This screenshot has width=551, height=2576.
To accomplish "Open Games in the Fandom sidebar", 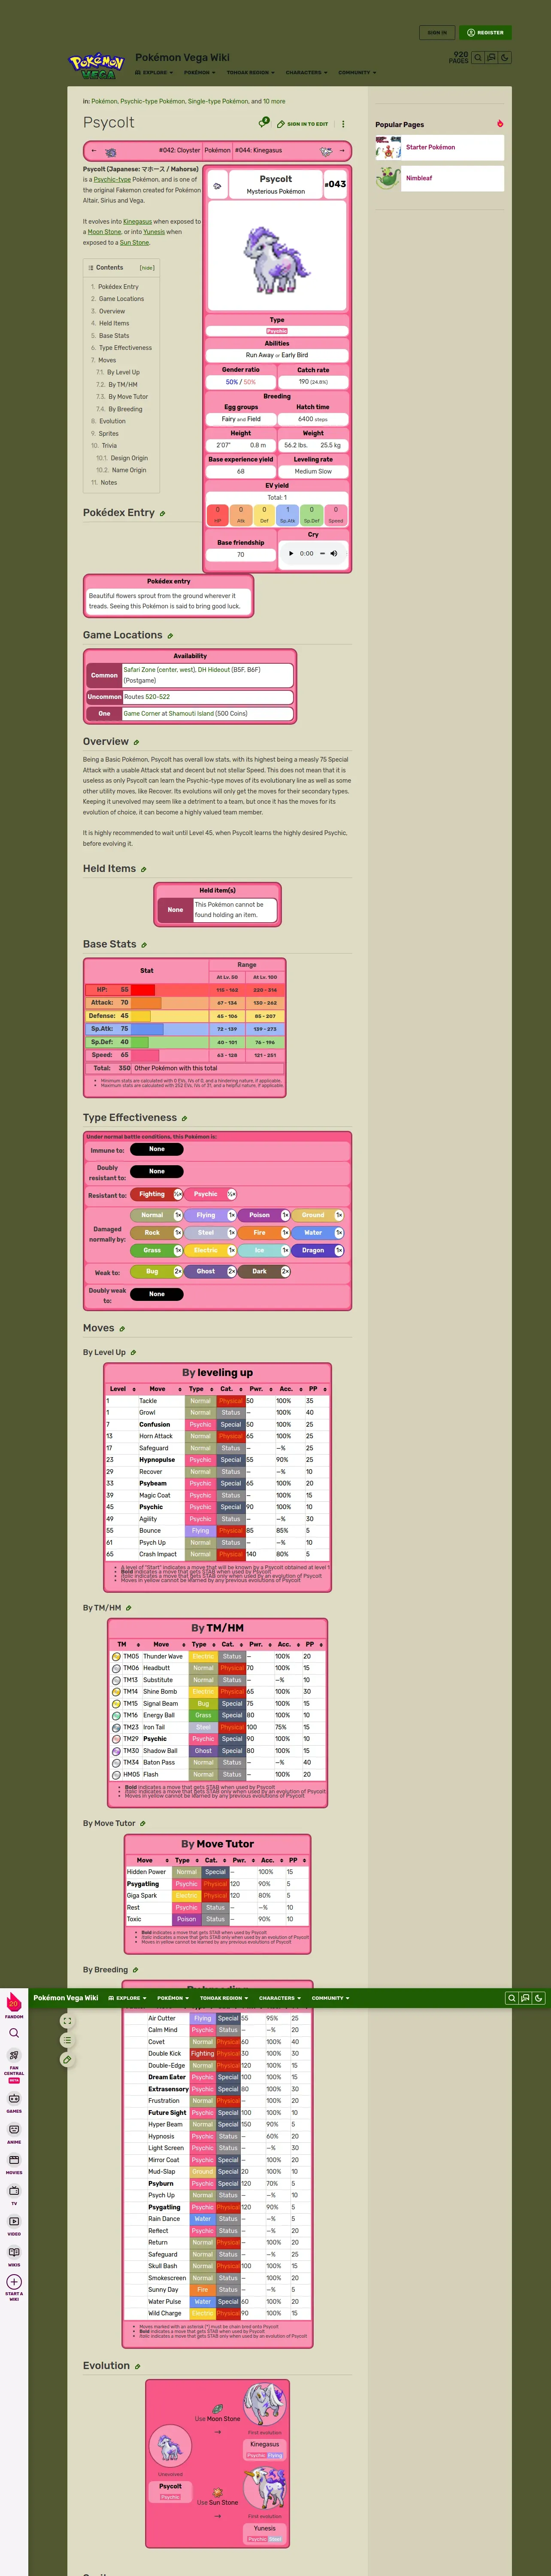I will point(14,2102).
